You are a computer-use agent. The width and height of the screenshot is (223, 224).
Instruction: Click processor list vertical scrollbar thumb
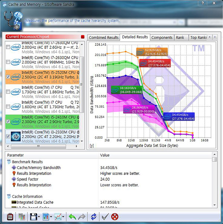[x=82, y=85]
